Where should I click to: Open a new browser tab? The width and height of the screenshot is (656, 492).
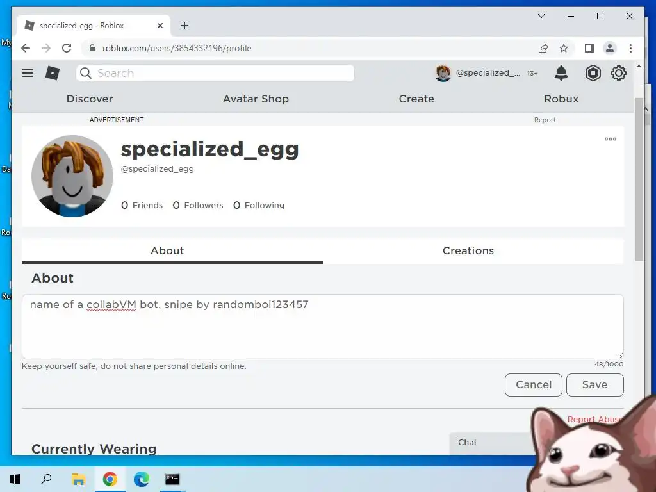click(184, 26)
